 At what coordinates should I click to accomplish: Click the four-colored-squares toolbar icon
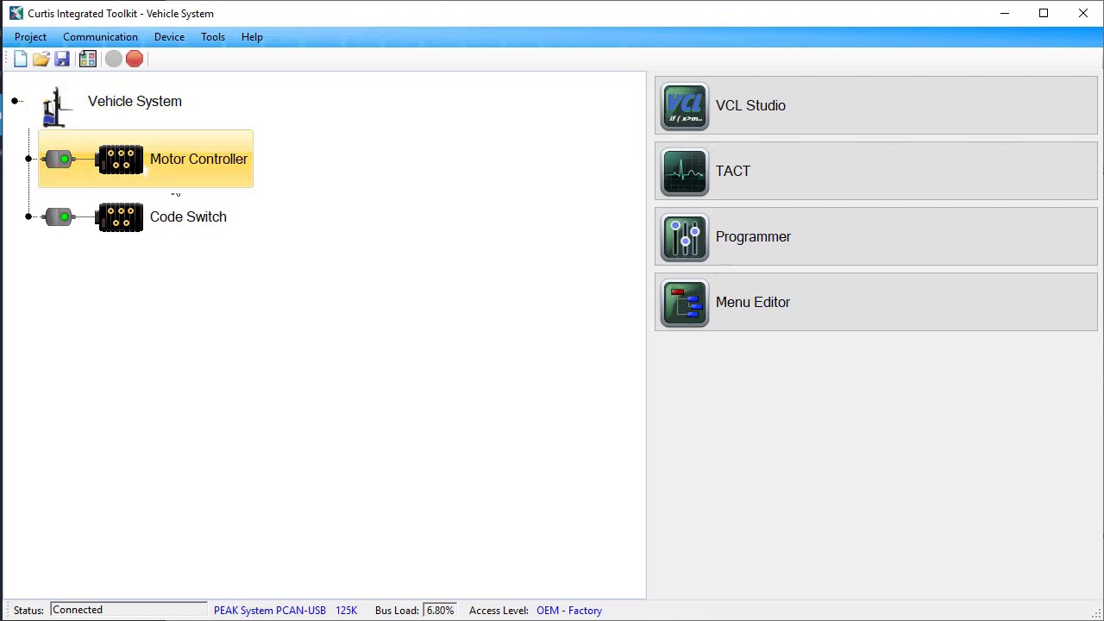coord(87,59)
